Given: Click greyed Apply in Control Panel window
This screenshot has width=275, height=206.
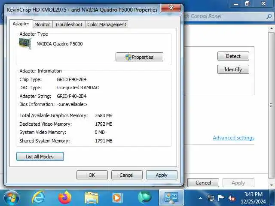Looking at the screenshot, I should pos(238,183).
